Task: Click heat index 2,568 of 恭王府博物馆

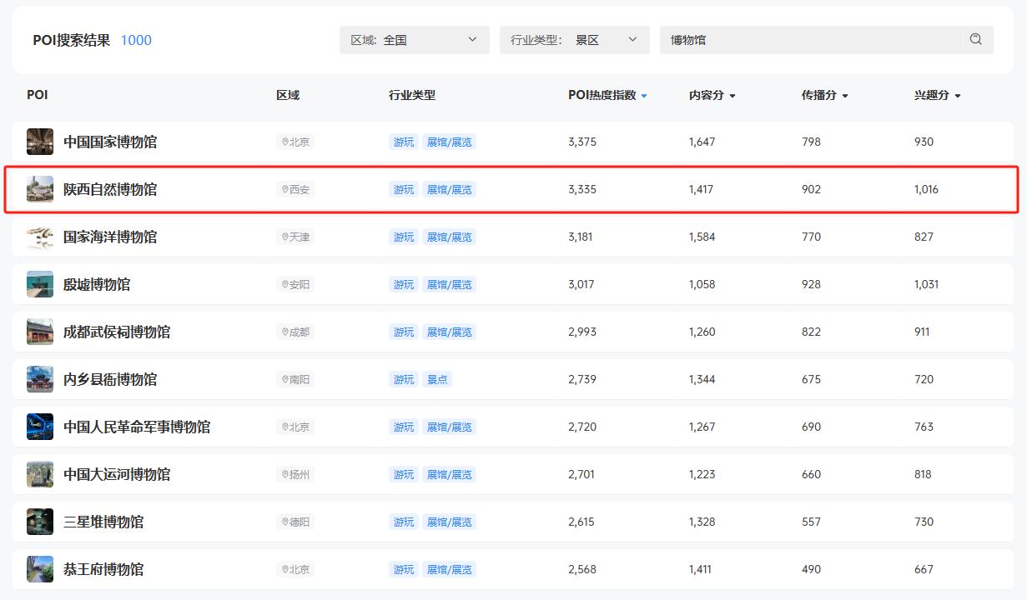Action: point(582,569)
